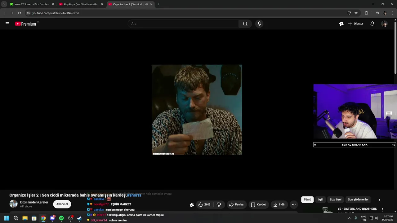The width and height of the screenshot is (397, 223).
Task: Open DiziFilmdenKareler channel name link
Action: tap(34, 202)
